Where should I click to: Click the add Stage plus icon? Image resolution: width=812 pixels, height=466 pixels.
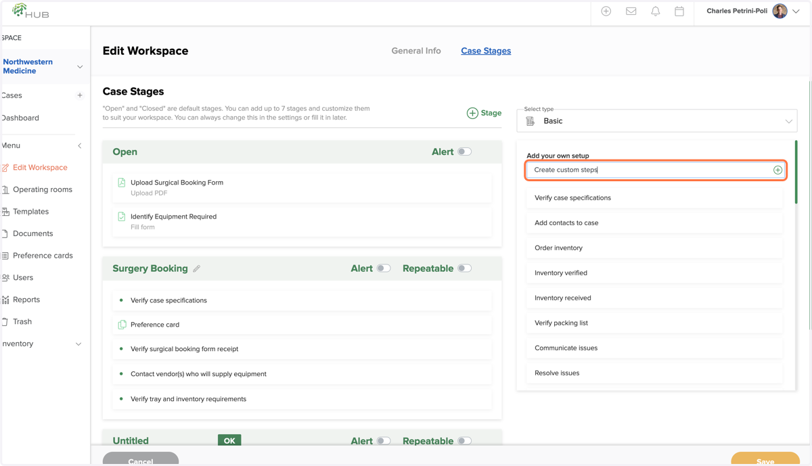click(x=472, y=113)
